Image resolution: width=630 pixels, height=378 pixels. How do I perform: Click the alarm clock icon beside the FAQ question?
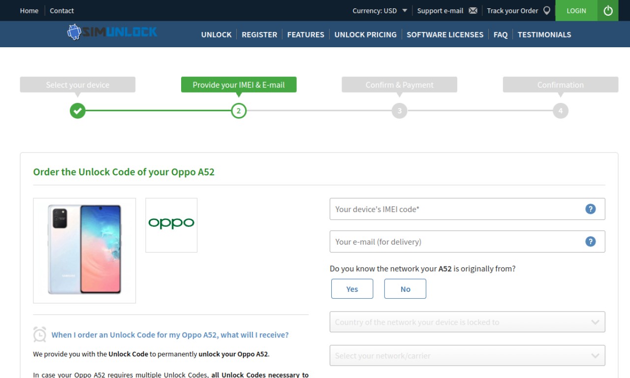(x=39, y=334)
